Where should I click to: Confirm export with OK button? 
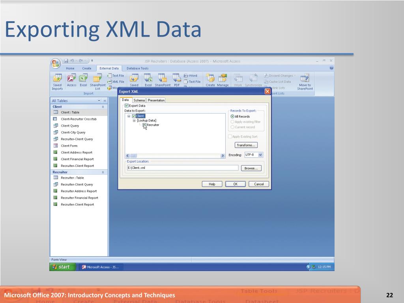tap(236, 184)
